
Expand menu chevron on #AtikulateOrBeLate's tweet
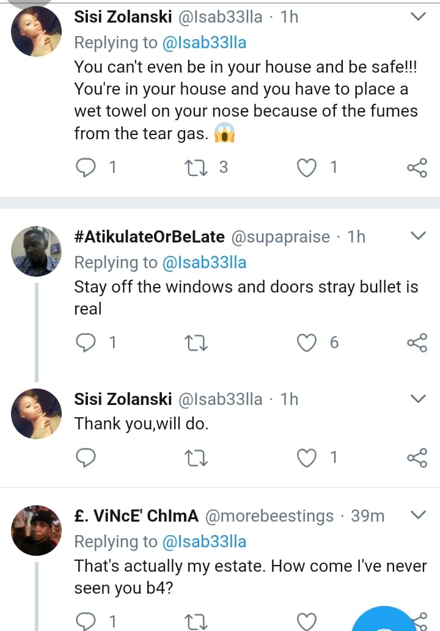click(x=419, y=236)
